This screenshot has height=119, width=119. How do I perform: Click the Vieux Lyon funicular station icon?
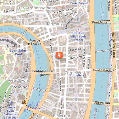click(x=12, y=103)
